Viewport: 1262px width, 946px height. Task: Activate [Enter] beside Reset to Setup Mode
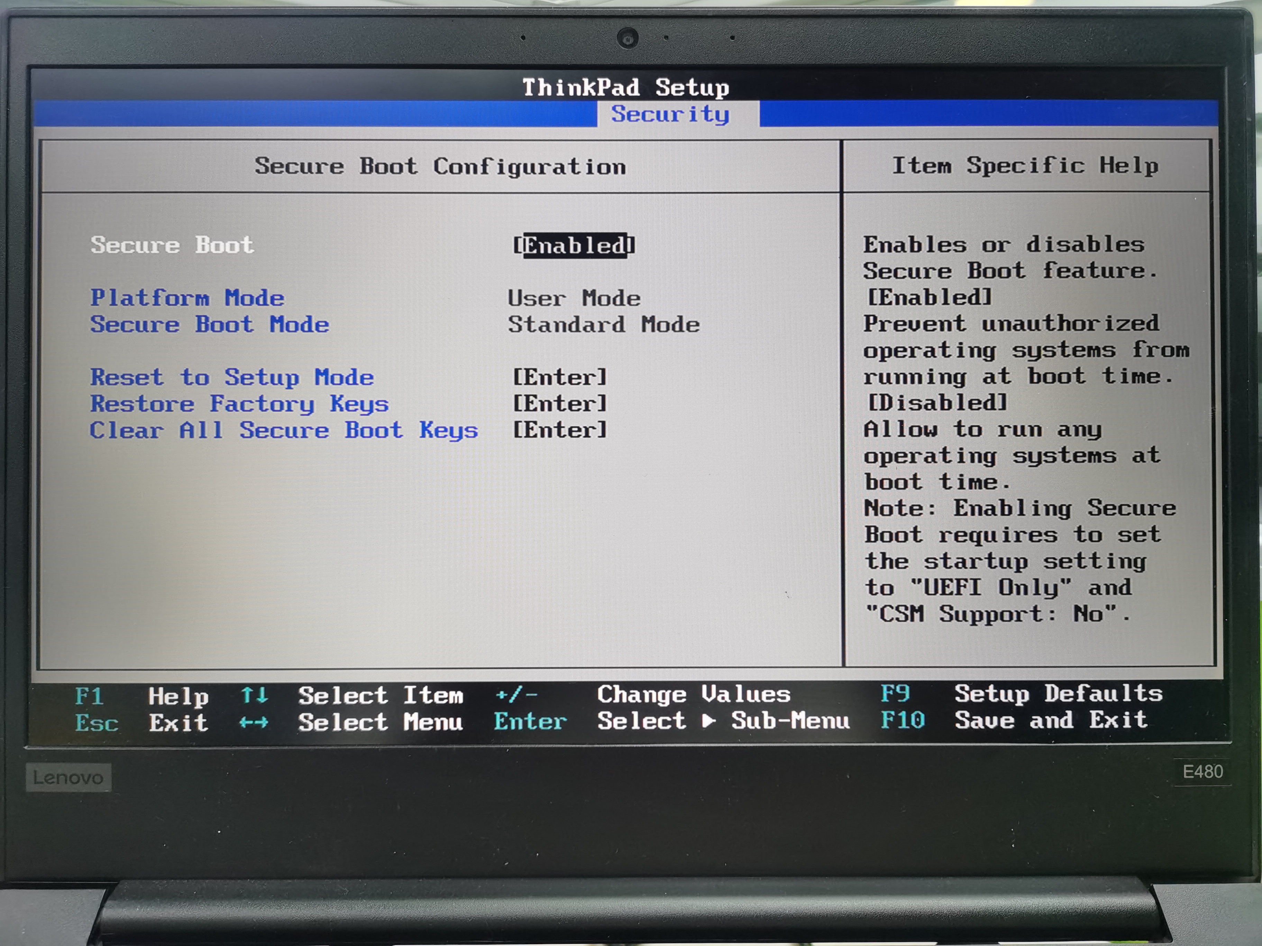[560, 377]
